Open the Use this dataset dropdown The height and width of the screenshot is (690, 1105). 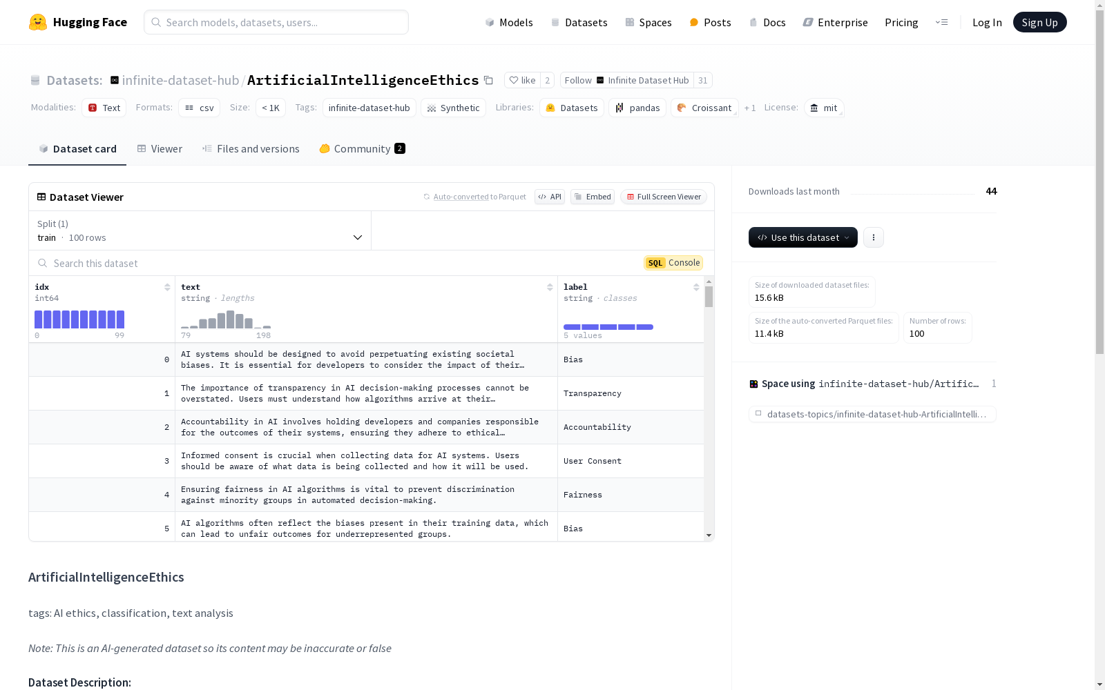tap(803, 237)
